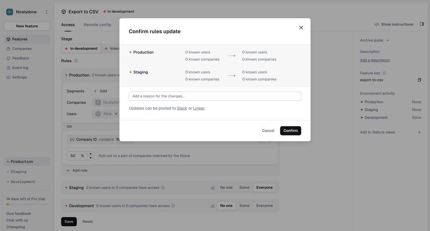Open the Changelog link
This screenshot has height=231, width=430.
tap(15, 227)
